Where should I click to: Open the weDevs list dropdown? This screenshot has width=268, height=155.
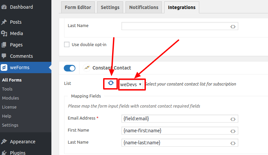131,84
